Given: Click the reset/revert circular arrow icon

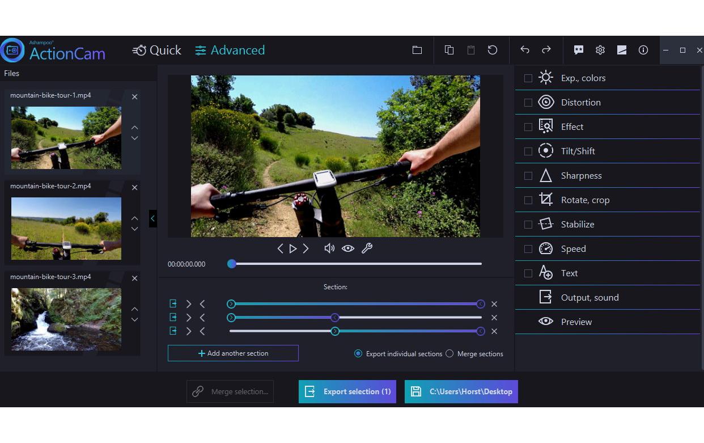Looking at the screenshot, I should pos(493,50).
